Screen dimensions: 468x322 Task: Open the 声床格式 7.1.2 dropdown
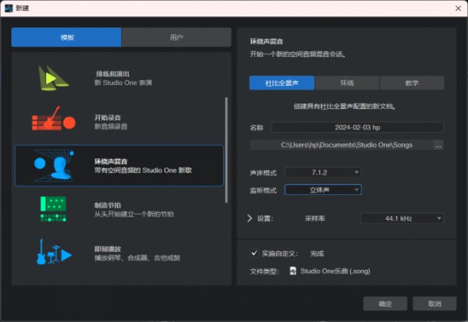pyautogui.click(x=323, y=172)
